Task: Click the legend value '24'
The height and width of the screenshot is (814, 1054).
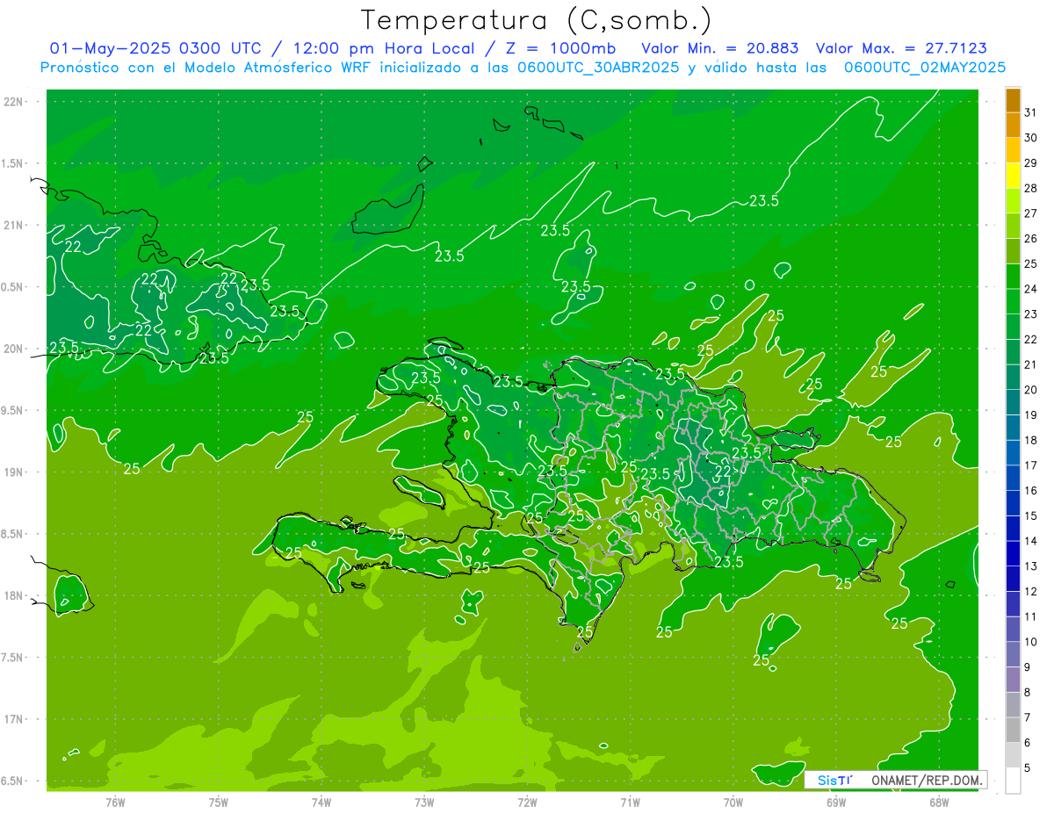Action: tap(1031, 289)
